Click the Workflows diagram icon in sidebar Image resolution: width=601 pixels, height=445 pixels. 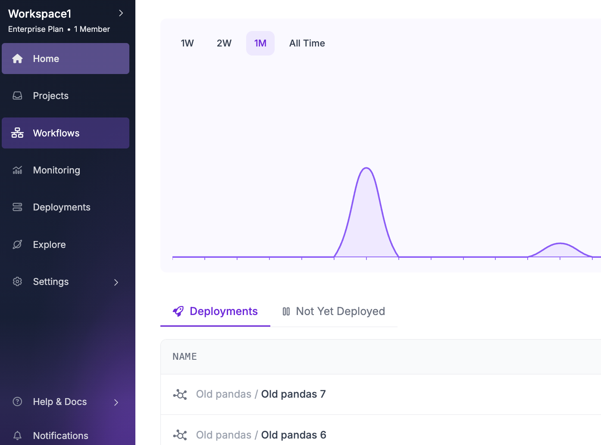(x=17, y=133)
